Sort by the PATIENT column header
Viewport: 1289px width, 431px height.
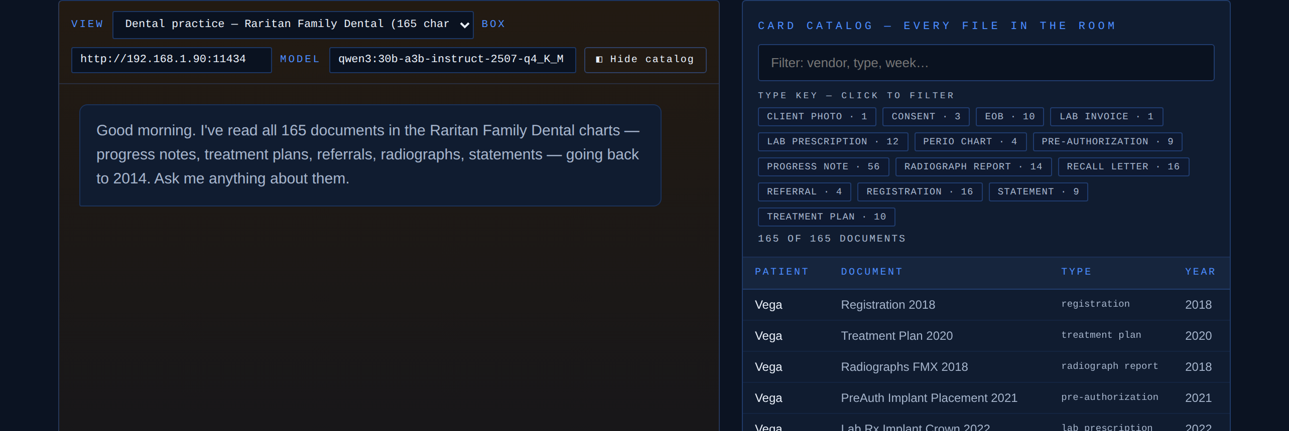782,272
